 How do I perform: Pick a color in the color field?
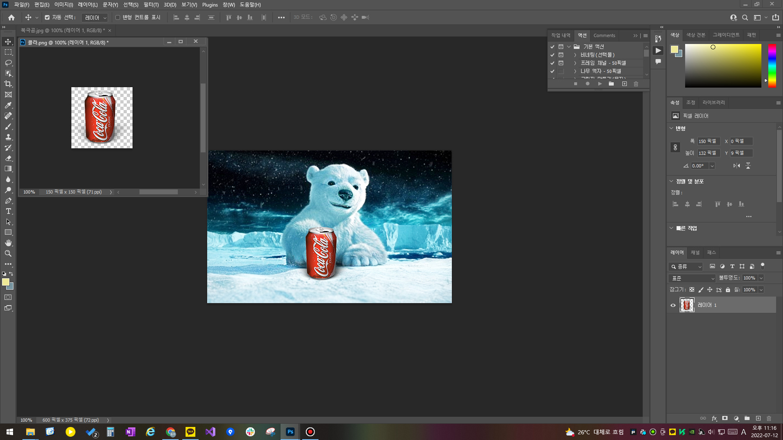(x=723, y=66)
